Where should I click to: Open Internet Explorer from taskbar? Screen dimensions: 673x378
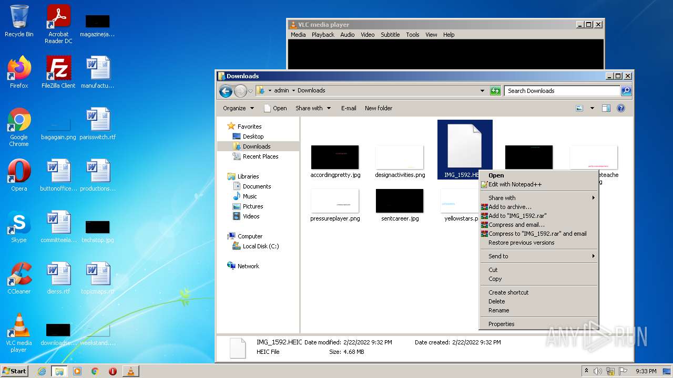pos(42,371)
